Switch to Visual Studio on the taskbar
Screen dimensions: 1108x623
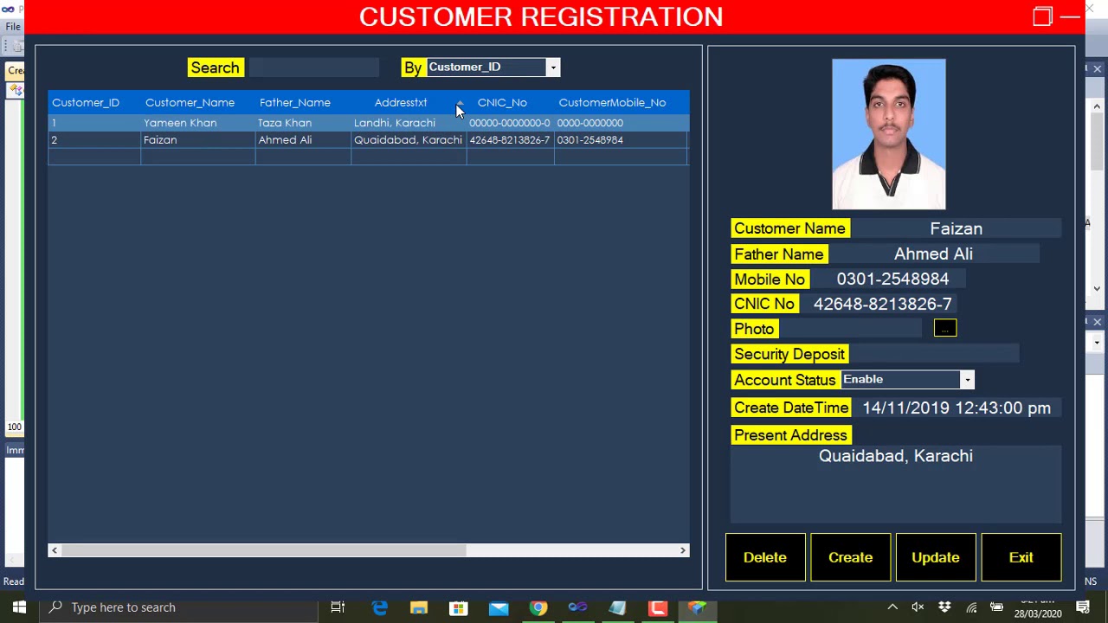point(577,607)
